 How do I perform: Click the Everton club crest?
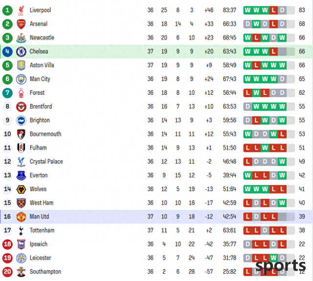(x=21, y=175)
